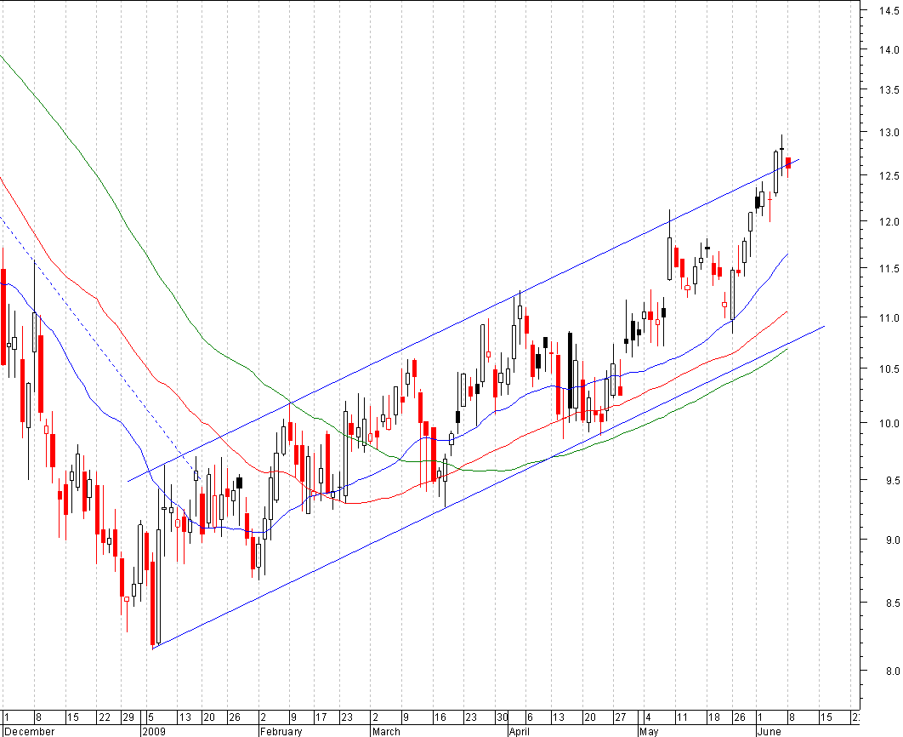Select the lower channel trendline
The height and width of the screenshot is (737, 903).
(488, 488)
